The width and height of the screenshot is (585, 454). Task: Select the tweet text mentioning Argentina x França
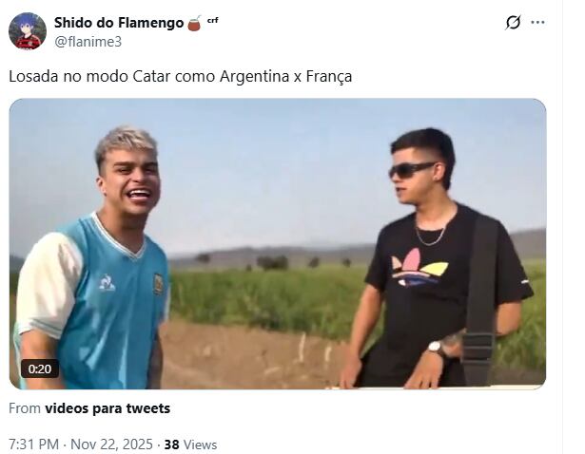point(180,76)
